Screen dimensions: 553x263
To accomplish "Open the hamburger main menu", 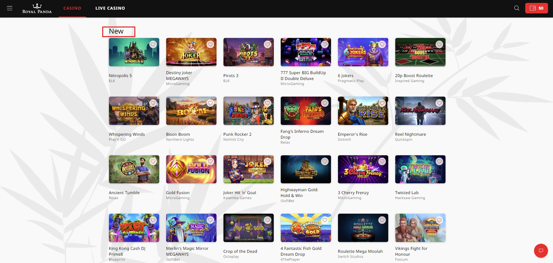I will point(10,8).
